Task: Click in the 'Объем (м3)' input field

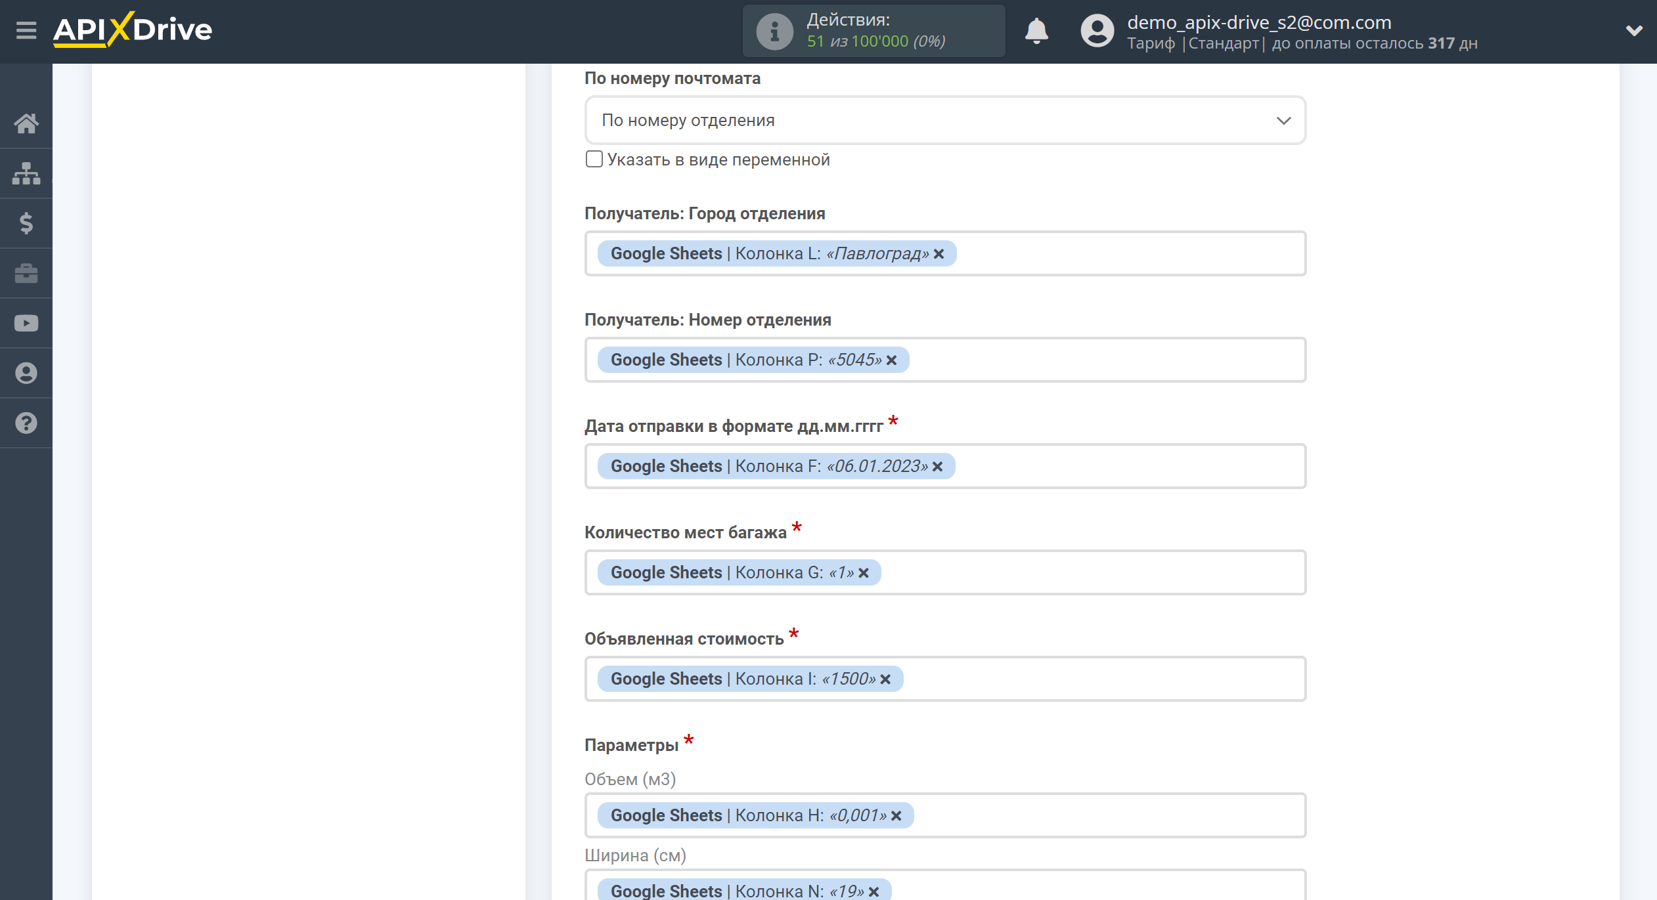Action: coord(945,815)
